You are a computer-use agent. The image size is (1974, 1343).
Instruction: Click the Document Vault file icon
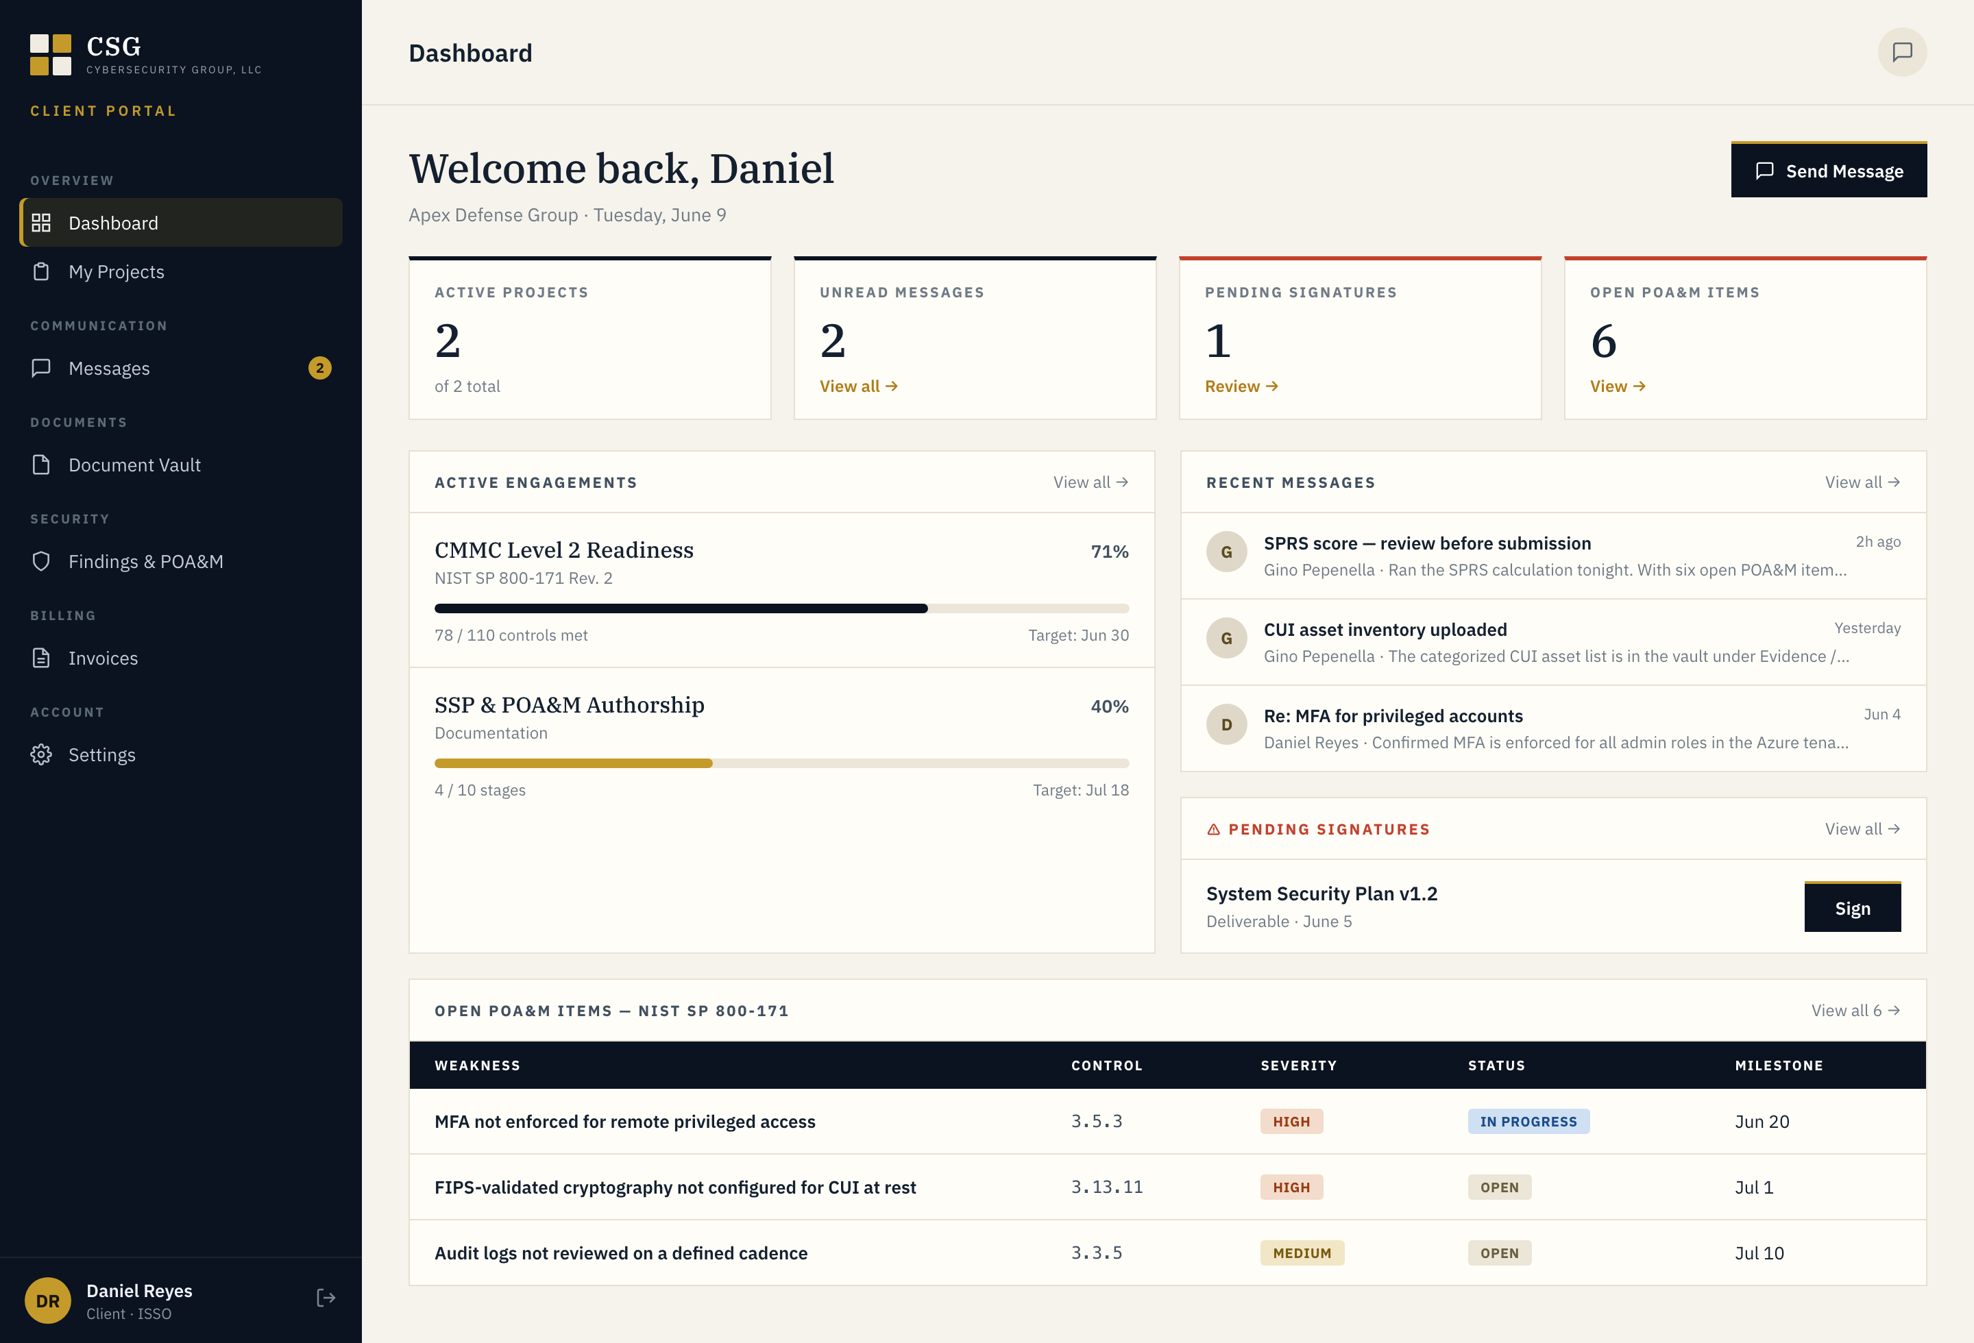tap(40, 465)
